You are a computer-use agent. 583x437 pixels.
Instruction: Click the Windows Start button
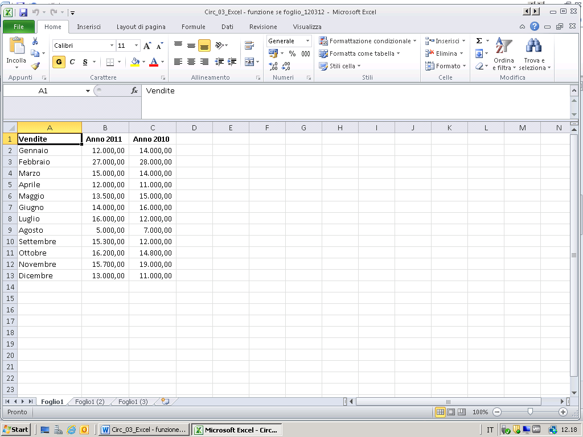[x=16, y=430]
